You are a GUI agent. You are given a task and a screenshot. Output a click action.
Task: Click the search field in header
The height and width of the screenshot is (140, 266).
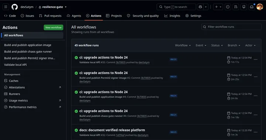(176, 7)
